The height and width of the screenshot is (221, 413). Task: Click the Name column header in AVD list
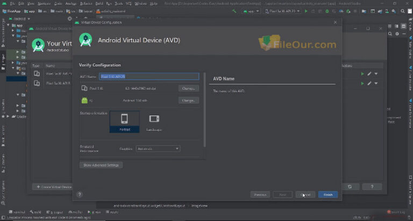tap(51, 65)
